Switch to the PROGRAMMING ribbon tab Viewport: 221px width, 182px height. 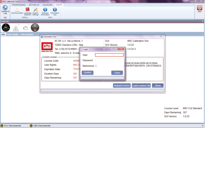pyautogui.click(x=19, y=5)
